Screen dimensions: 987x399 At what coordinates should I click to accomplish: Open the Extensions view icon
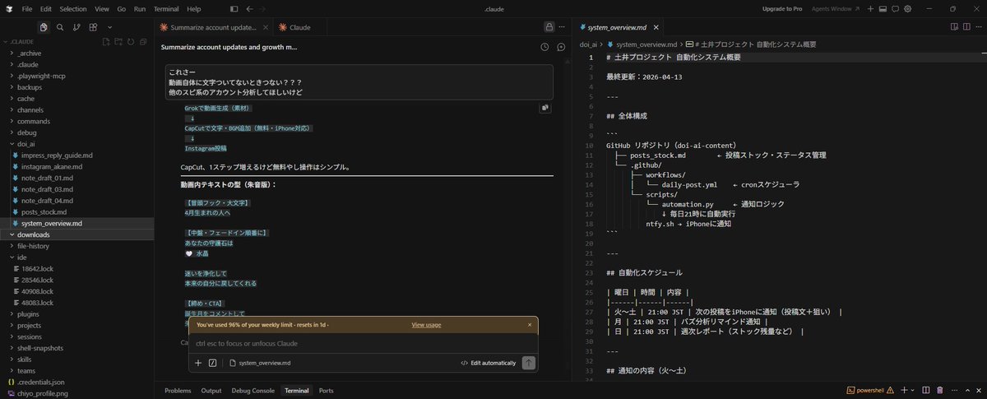tap(93, 27)
